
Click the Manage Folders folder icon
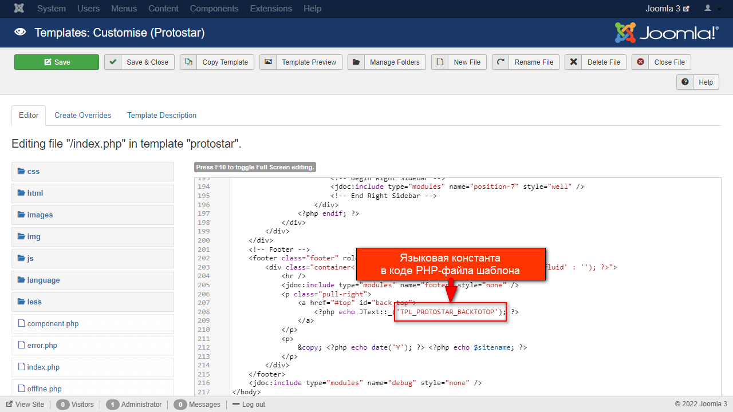[x=356, y=62]
